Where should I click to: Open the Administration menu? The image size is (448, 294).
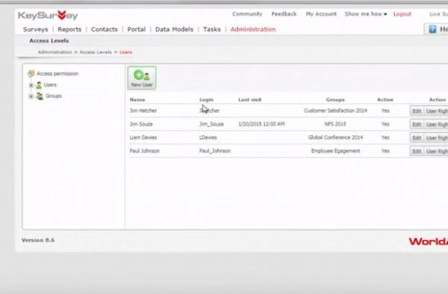[253, 29]
